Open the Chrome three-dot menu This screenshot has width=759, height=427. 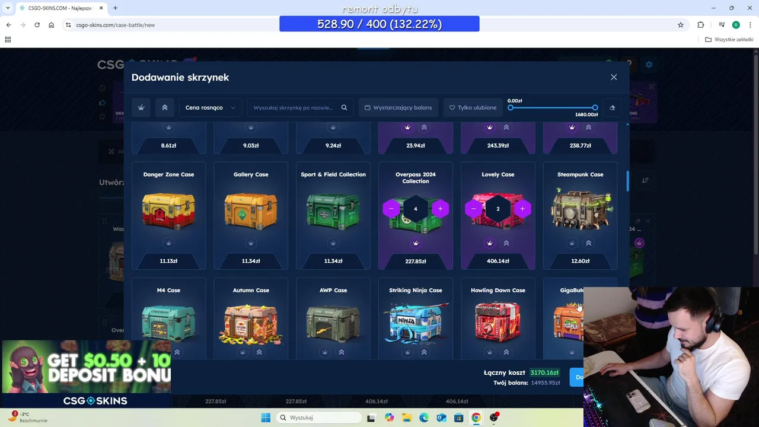click(x=751, y=25)
